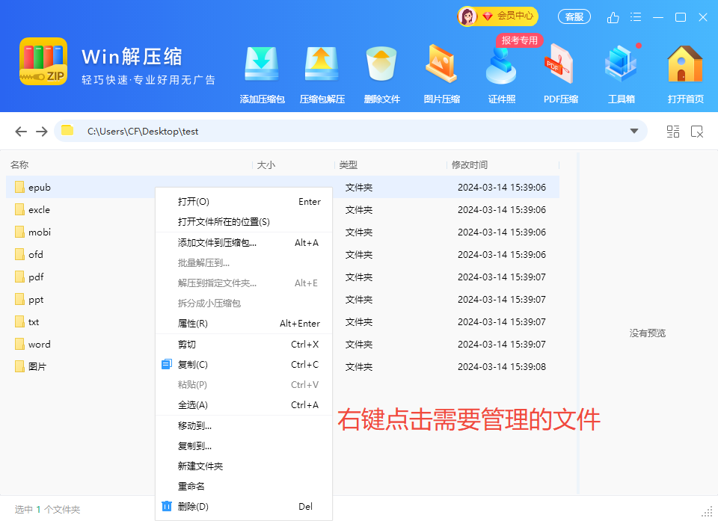718x521 pixels.
Task: Choose 复制(C) from the context menu
Action: click(x=244, y=365)
